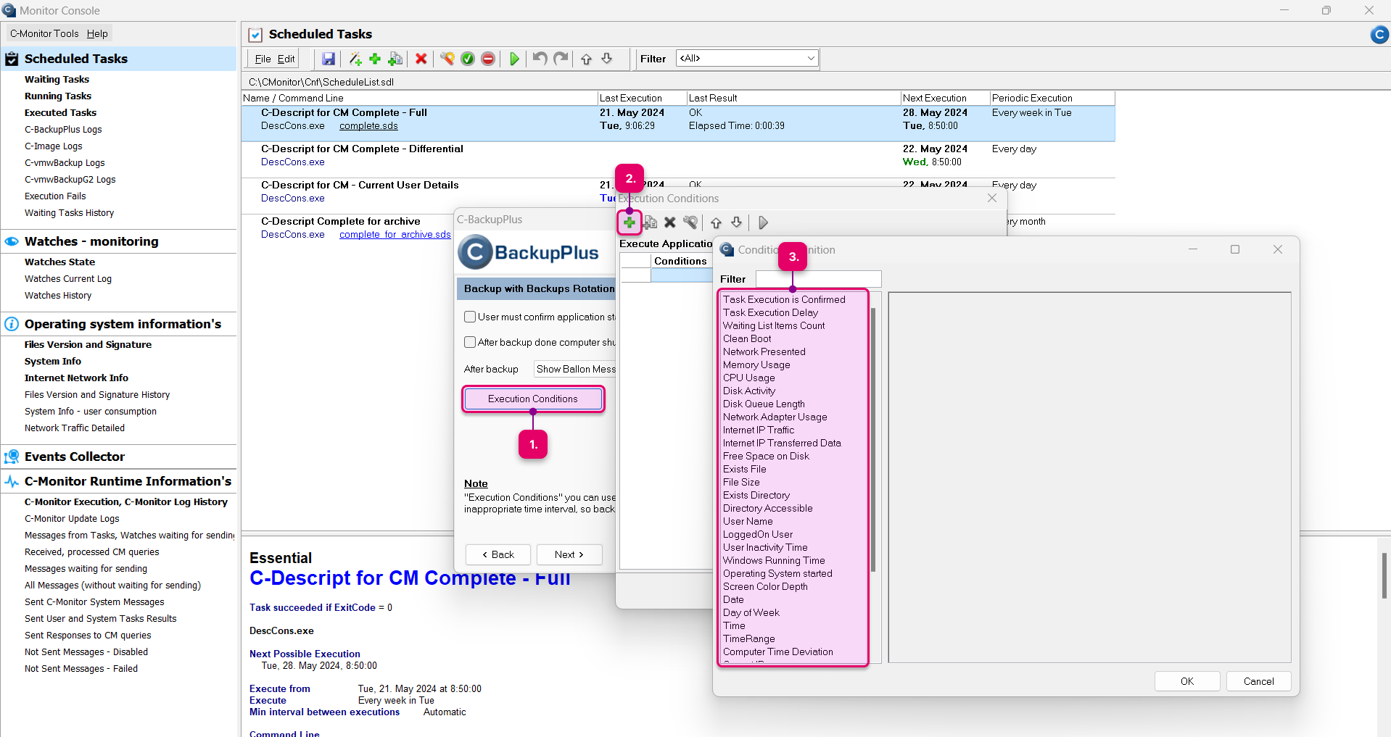Move task down with the main toolbar down arrow

[x=607, y=59]
